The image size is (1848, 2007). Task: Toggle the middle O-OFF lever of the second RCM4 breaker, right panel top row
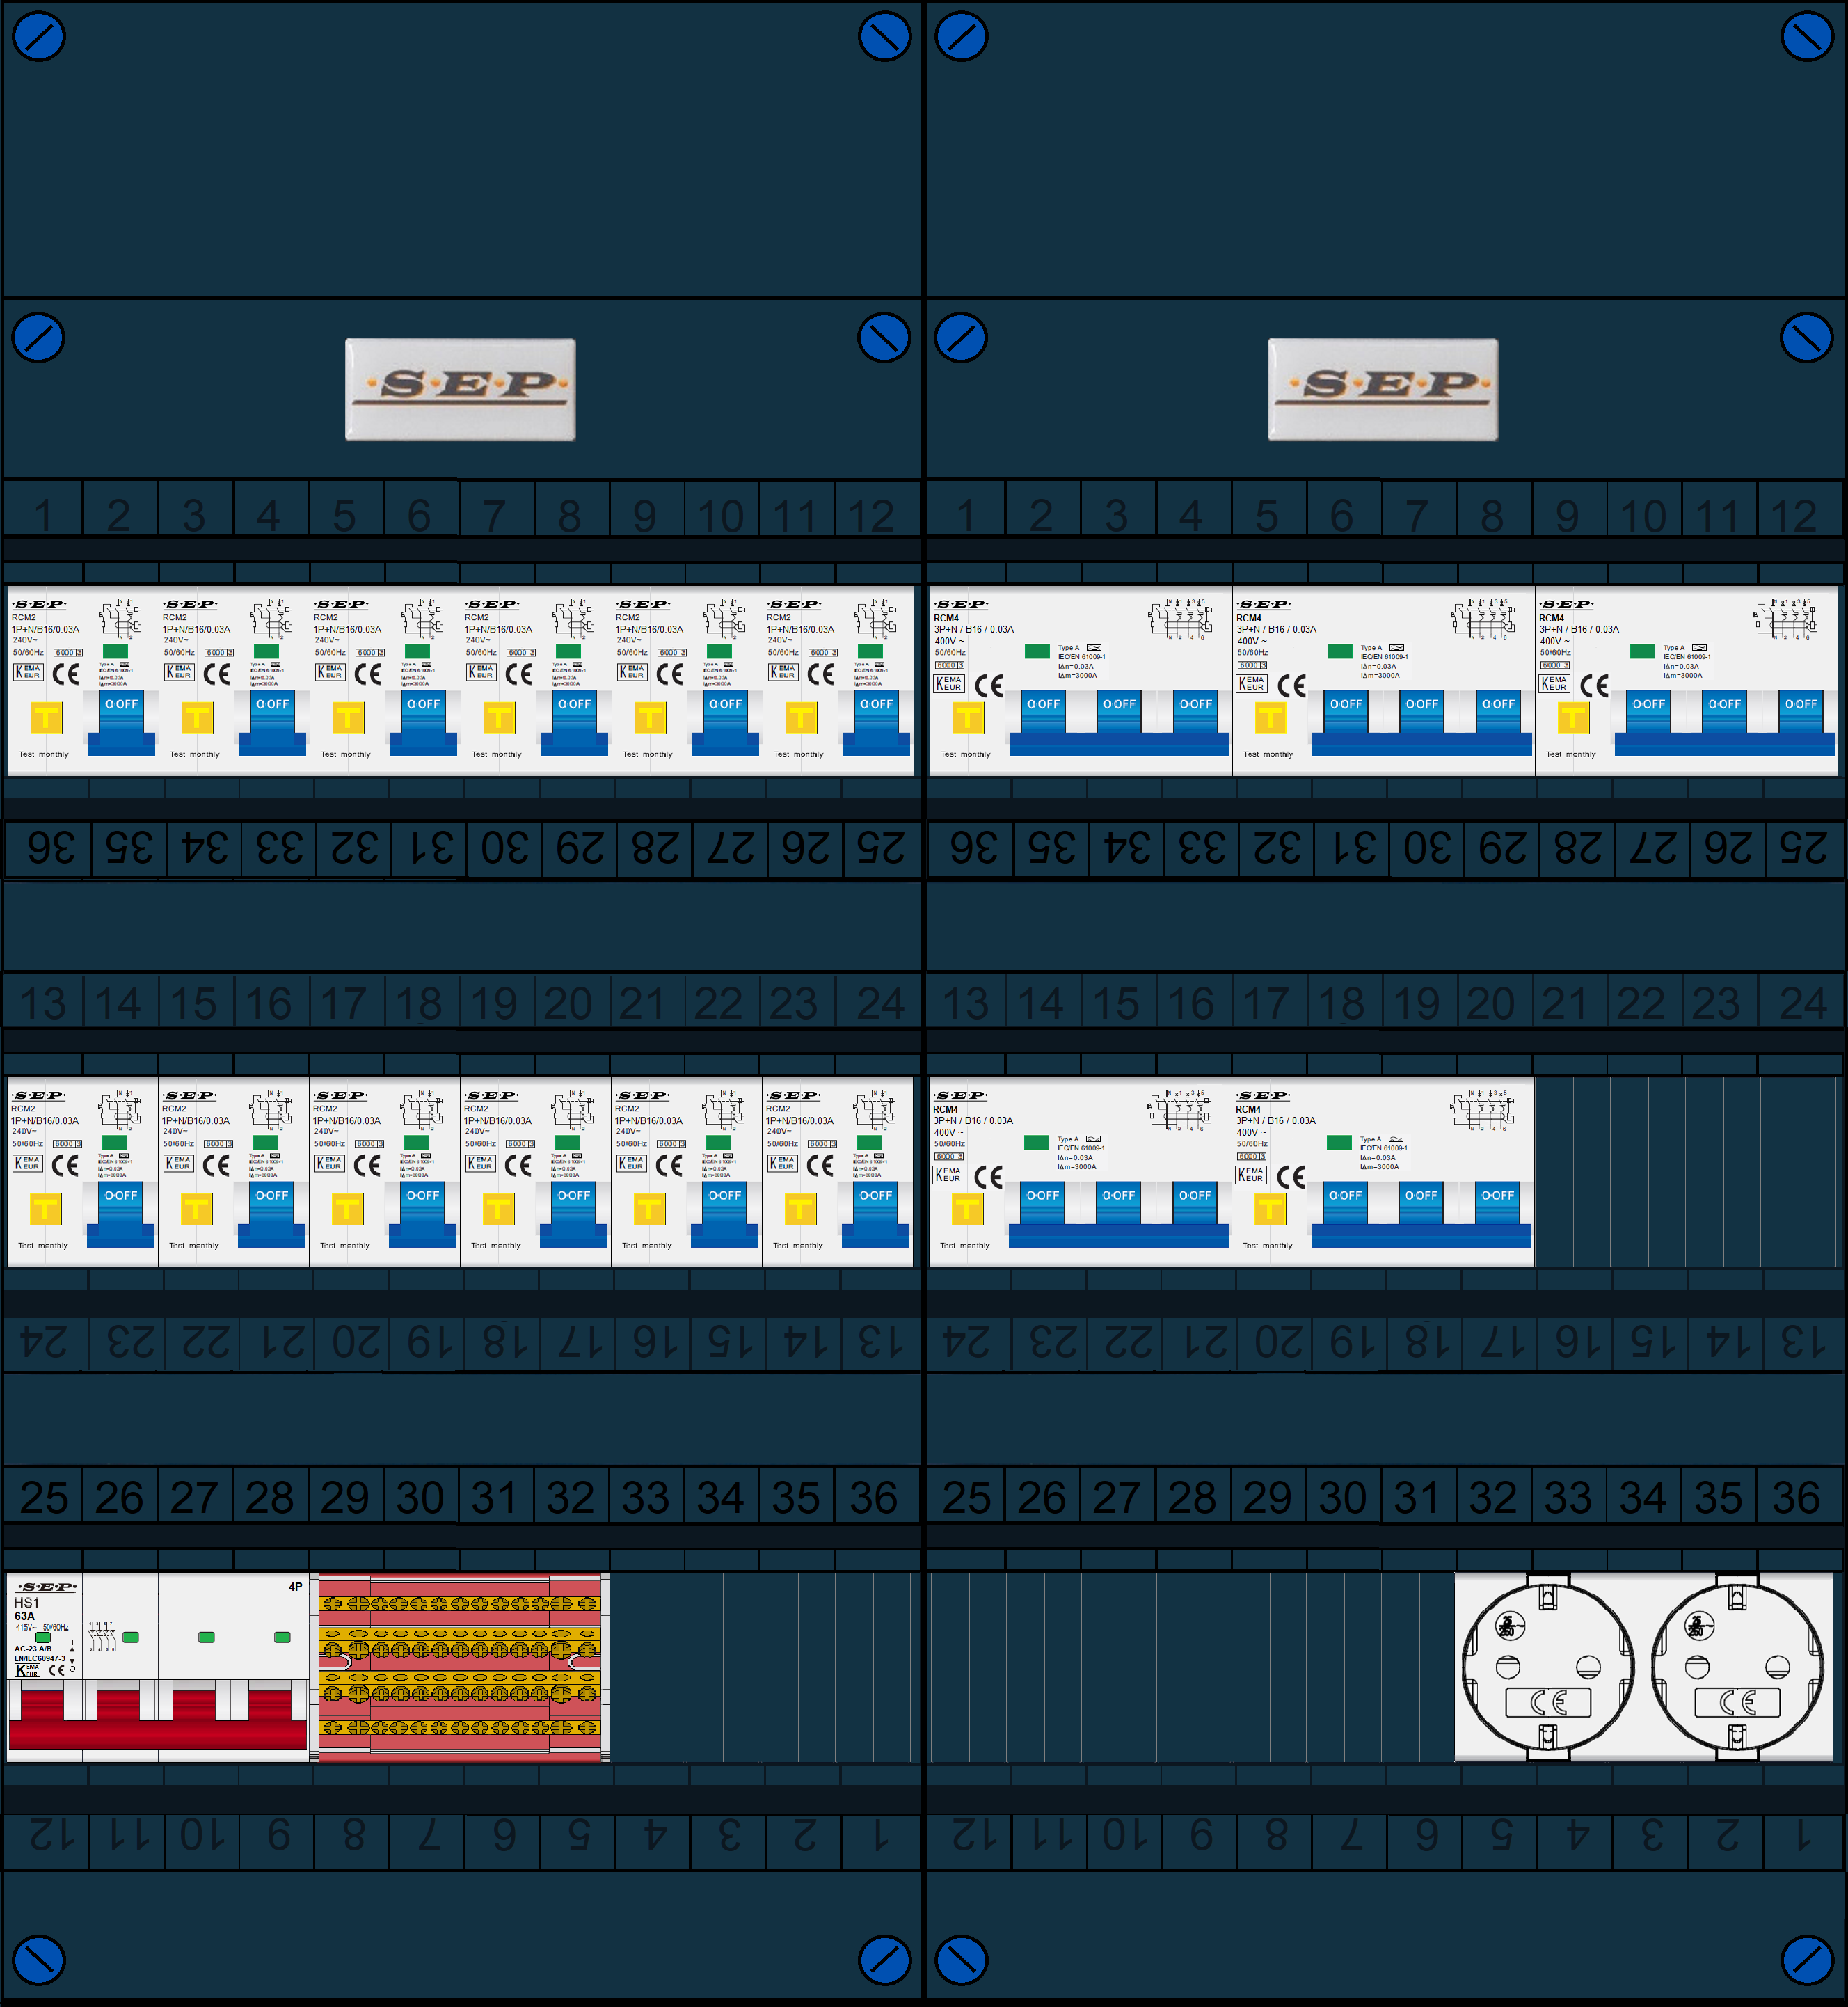(1422, 711)
